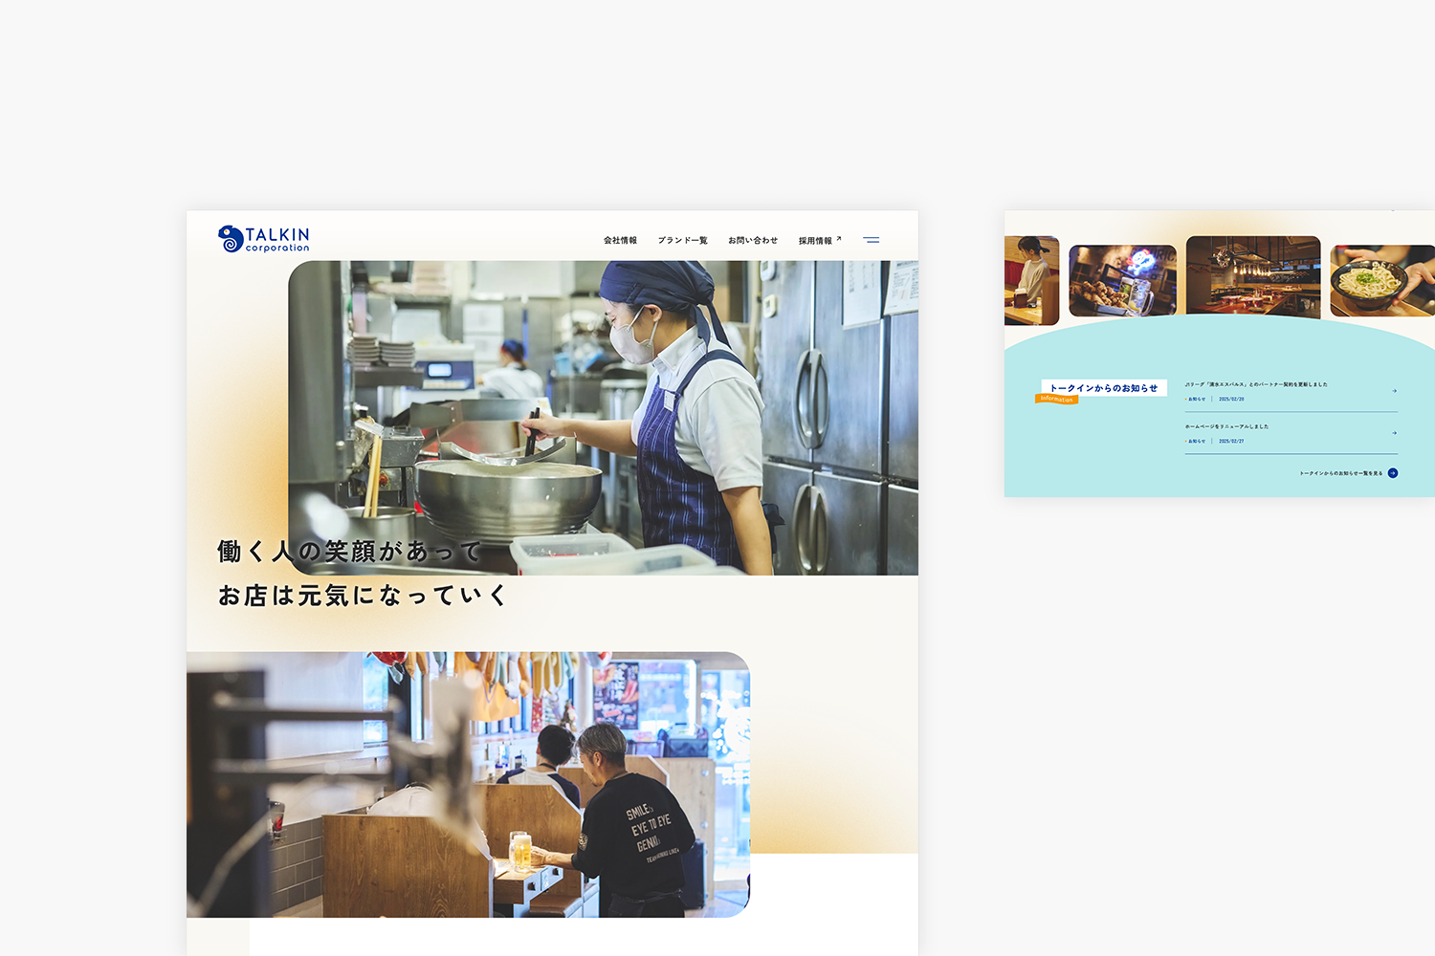Image resolution: width=1435 pixels, height=956 pixels.
Task: Click the circular arrow button for the news list
Action: pyautogui.click(x=1392, y=472)
